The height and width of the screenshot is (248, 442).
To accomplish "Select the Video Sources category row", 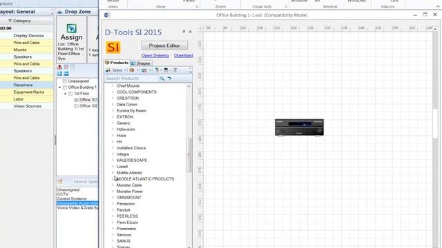I will tap(26, 106).
